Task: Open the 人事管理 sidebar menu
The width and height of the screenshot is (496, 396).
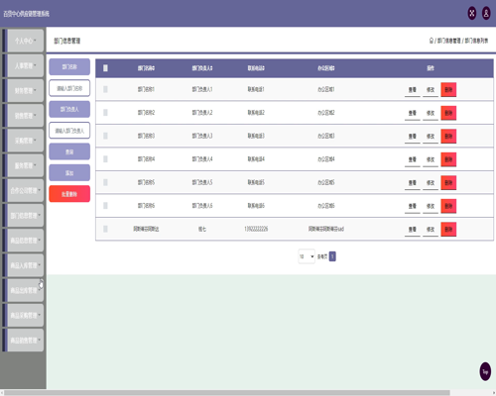Action: click(x=26, y=65)
